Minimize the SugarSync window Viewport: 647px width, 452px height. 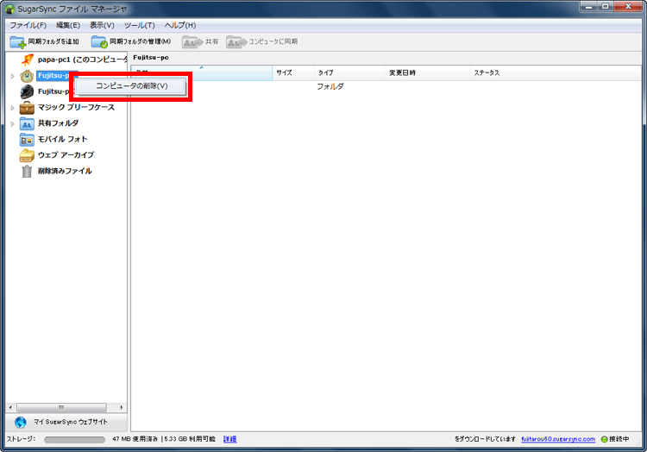[589, 6]
